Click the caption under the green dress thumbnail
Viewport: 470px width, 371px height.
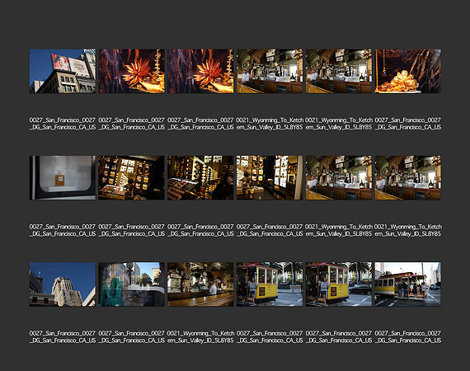pyautogui.click(x=132, y=336)
